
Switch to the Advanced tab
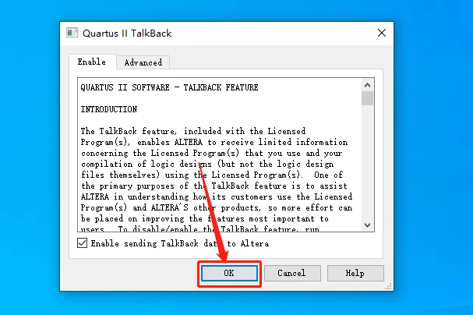pos(143,62)
